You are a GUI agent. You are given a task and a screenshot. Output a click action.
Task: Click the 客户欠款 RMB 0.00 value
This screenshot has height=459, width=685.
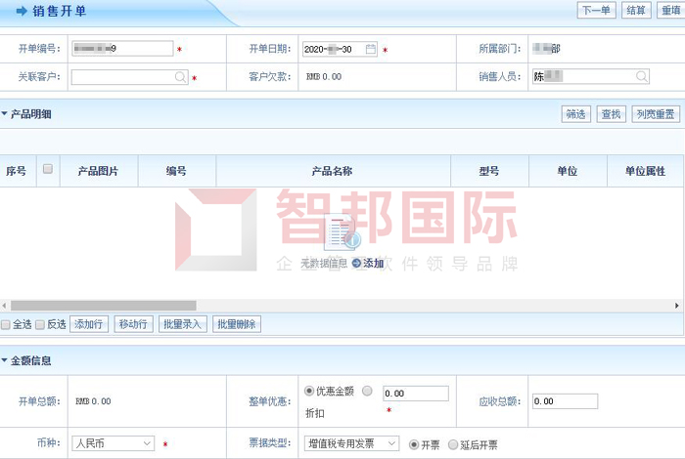pyautogui.click(x=324, y=77)
